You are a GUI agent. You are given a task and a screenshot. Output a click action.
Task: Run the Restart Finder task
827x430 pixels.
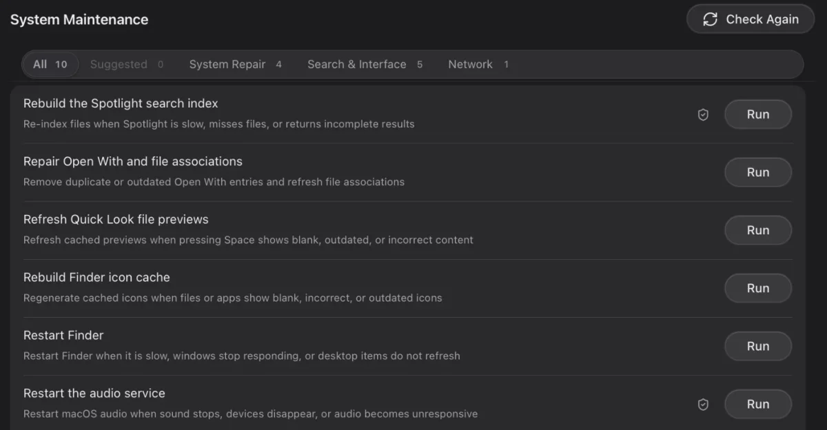pyautogui.click(x=758, y=346)
